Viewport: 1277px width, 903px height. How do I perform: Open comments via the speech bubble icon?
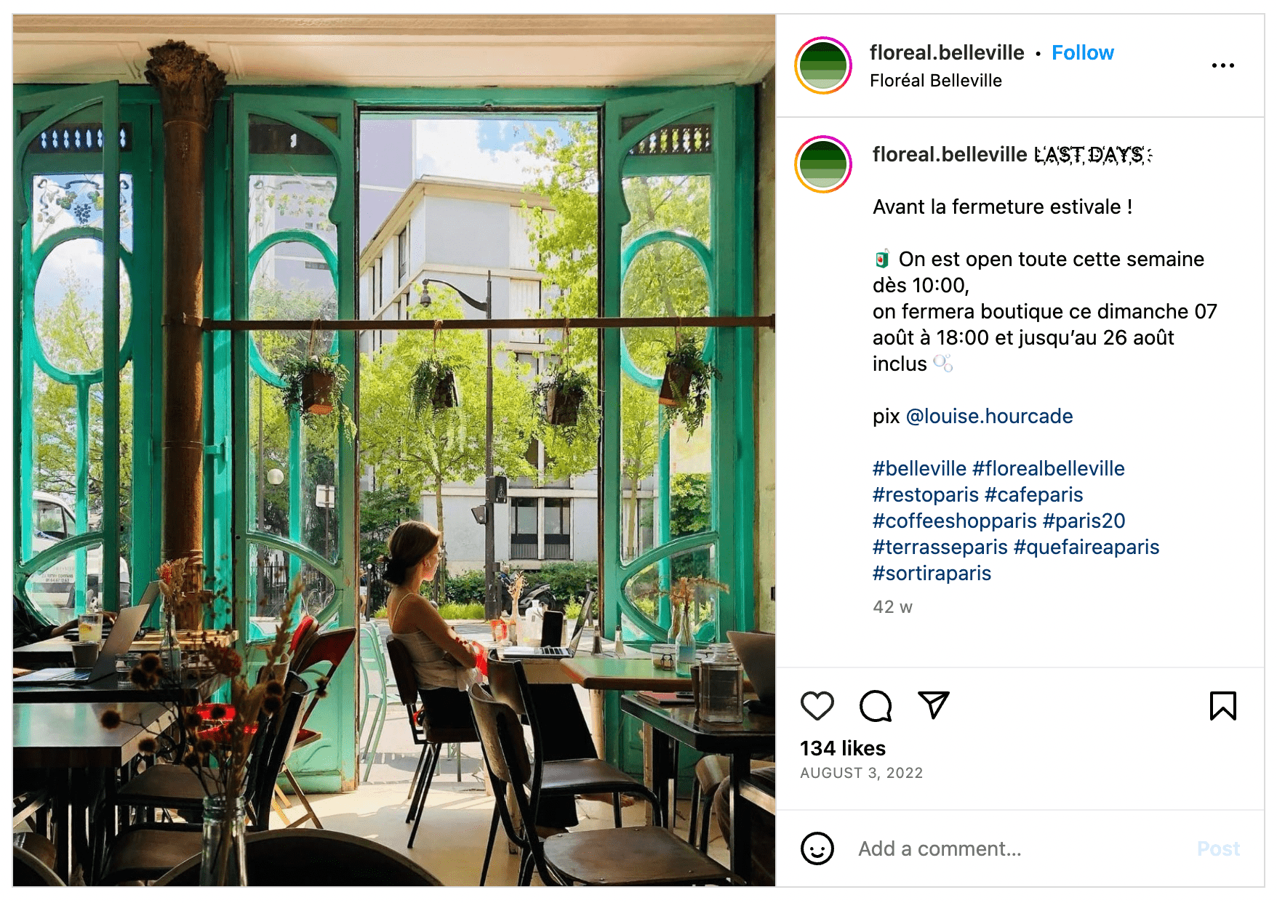[x=876, y=705]
